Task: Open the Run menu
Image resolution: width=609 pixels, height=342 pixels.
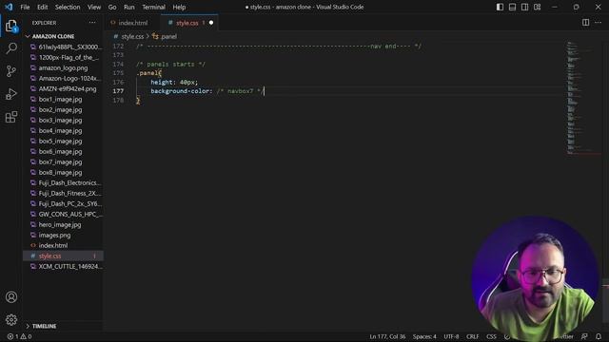Action: pyautogui.click(x=129, y=7)
